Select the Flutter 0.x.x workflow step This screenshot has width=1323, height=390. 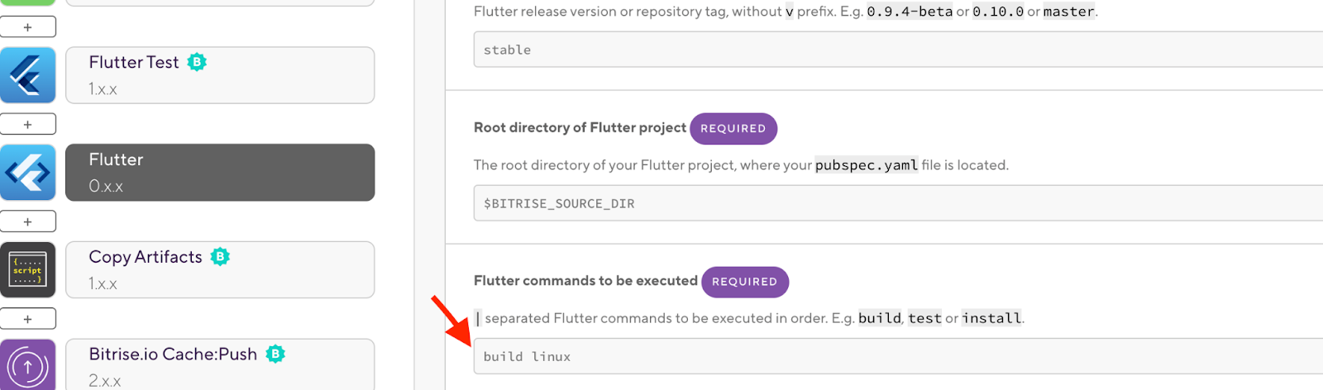pos(220,173)
